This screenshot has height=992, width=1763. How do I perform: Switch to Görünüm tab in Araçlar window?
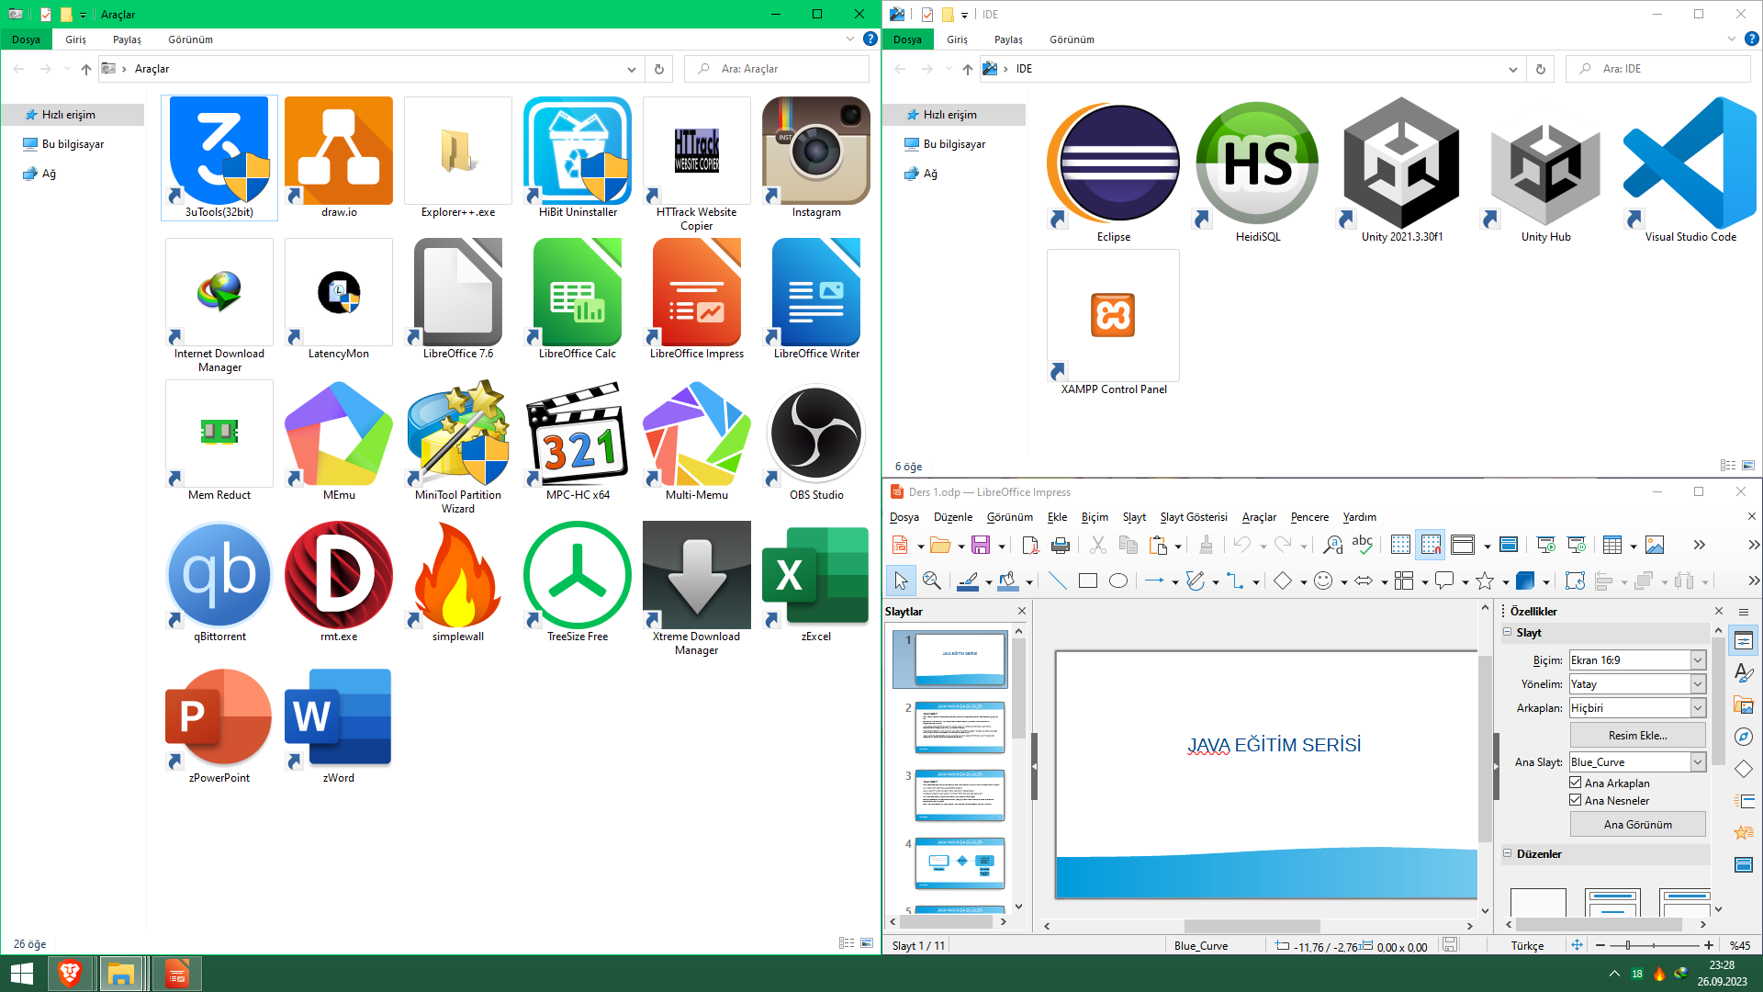[x=190, y=39]
